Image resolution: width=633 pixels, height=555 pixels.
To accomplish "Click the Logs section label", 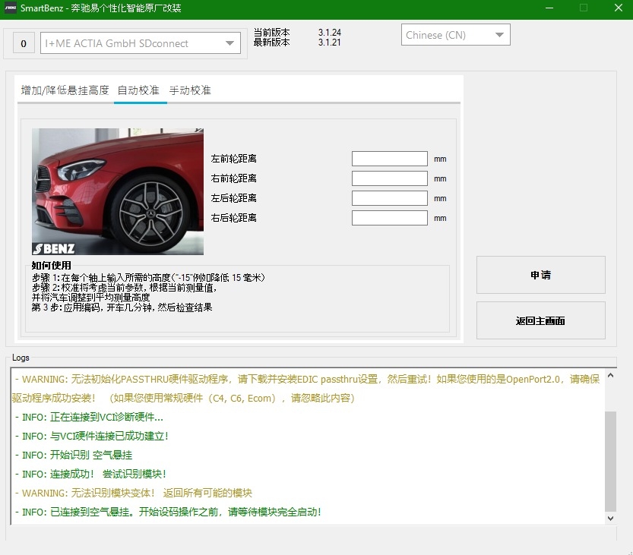I will click(21, 358).
